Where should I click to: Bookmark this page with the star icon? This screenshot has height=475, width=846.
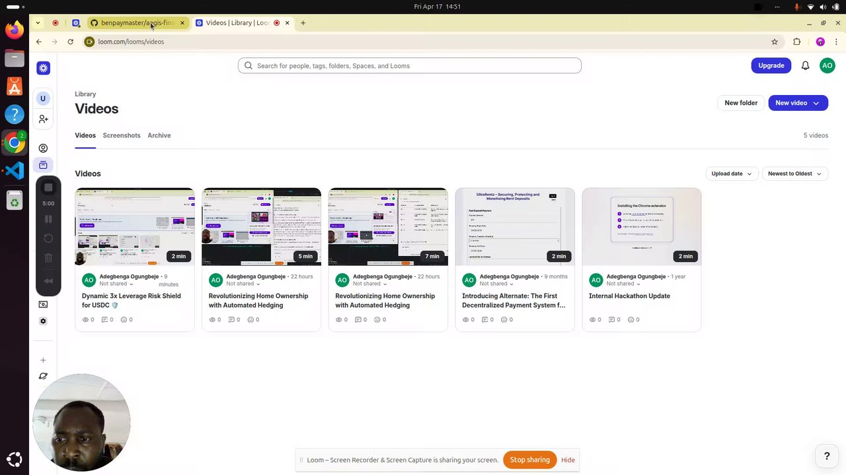point(775,42)
